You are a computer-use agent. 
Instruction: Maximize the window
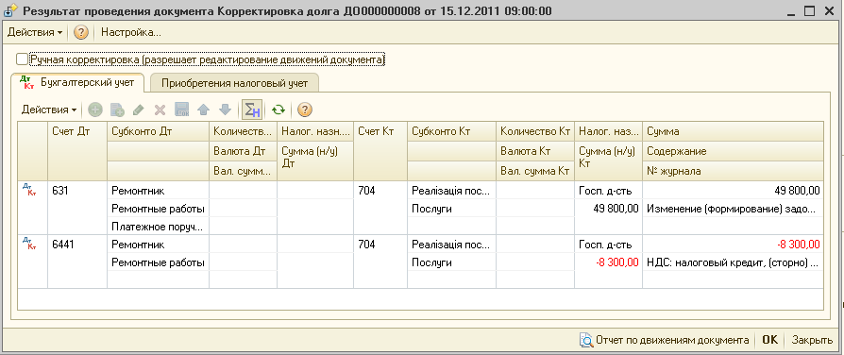point(810,10)
